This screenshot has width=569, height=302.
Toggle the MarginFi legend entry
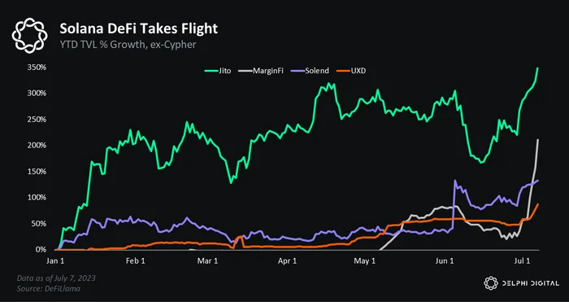coord(261,71)
